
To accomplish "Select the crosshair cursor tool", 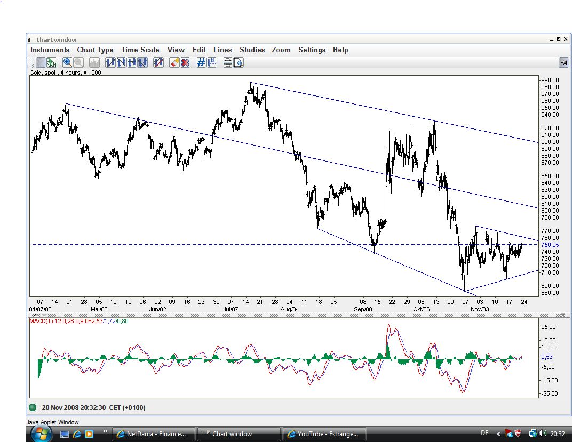I will [41, 63].
